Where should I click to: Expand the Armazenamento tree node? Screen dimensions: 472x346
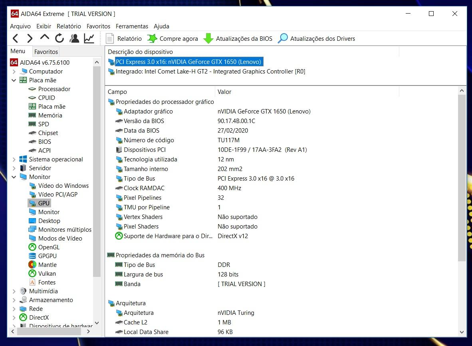click(x=14, y=300)
